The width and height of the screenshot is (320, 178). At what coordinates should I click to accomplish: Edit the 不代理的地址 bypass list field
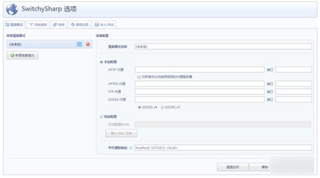[223, 147]
